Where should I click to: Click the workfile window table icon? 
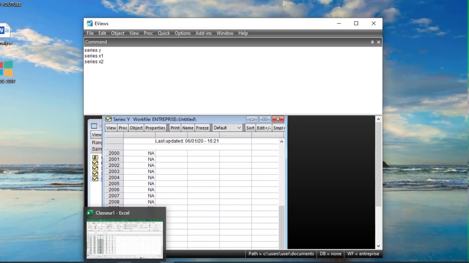[94, 126]
